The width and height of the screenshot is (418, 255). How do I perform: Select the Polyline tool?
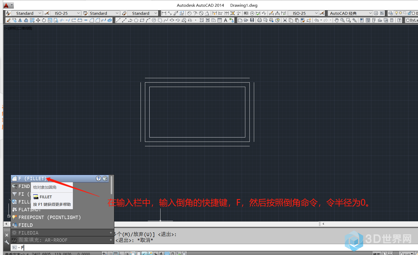(x=130, y=20)
